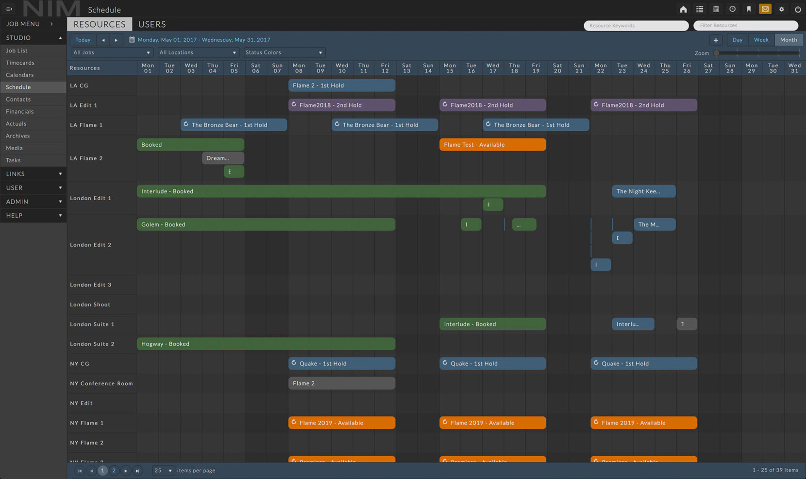
Task: Open the All Jobs dropdown
Action: pyautogui.click(x=111, y=52)
